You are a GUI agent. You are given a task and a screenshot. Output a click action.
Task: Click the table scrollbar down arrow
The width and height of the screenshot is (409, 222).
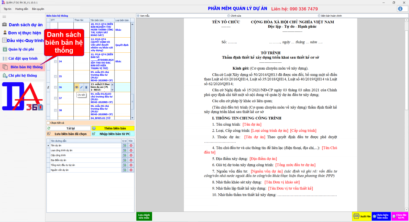132,118
